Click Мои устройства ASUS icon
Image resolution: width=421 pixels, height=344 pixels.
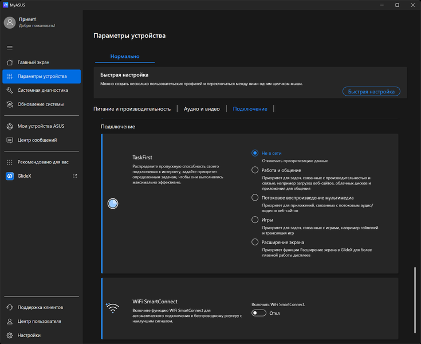tap(10, 126)
